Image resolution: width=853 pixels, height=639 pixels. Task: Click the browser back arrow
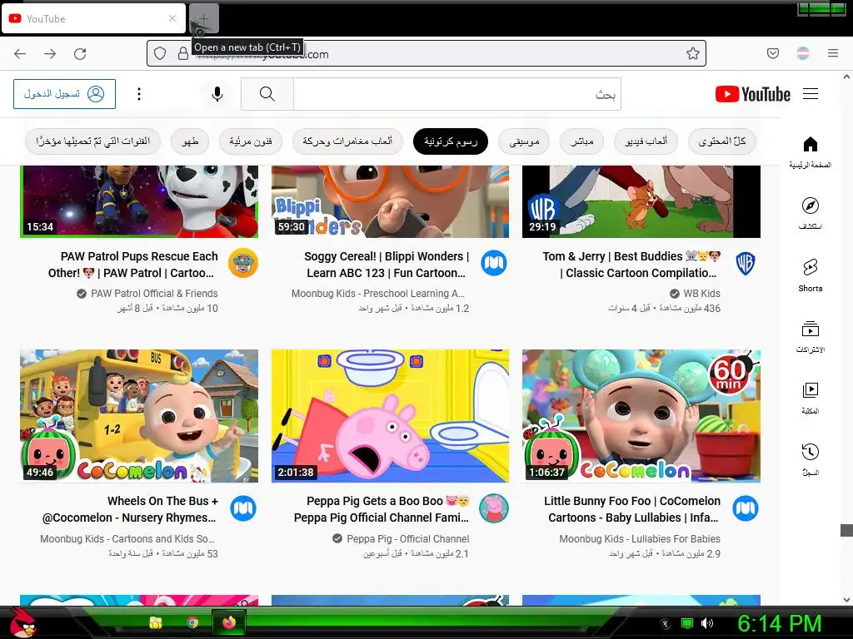coord(20,54)
